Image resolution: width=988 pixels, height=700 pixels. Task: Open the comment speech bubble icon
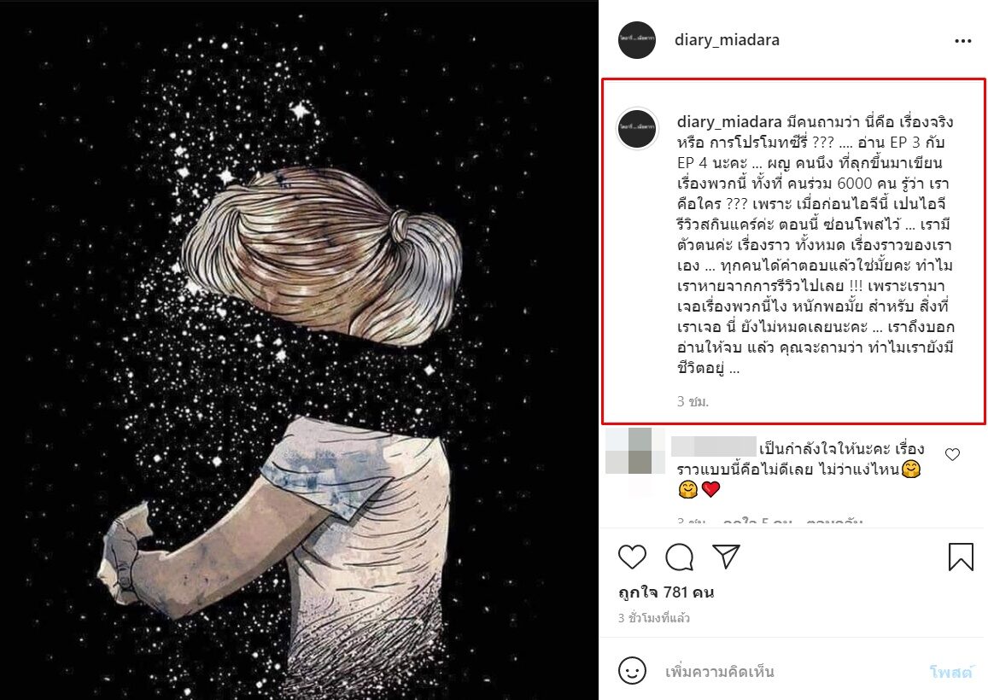pyautogui.click(x=679, y=557)
